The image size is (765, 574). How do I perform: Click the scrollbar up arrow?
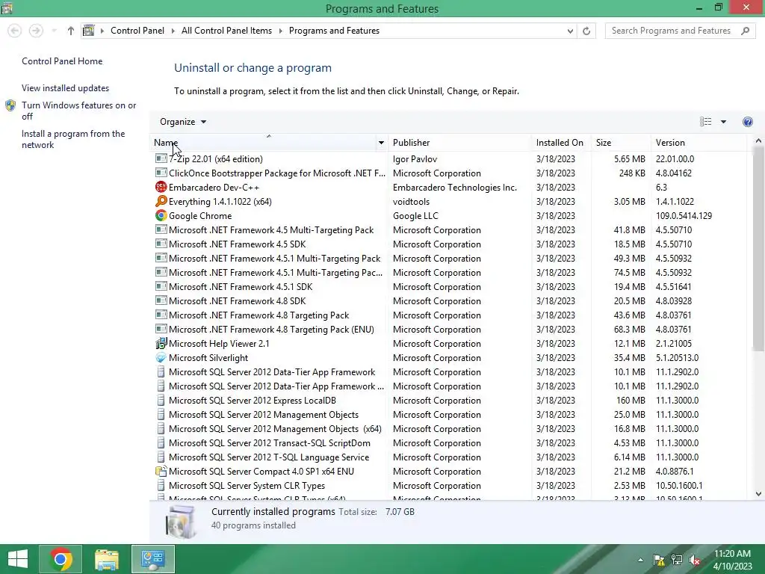758,141
